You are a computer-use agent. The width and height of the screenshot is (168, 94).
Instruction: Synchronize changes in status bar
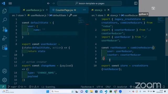tap(22, 87)
